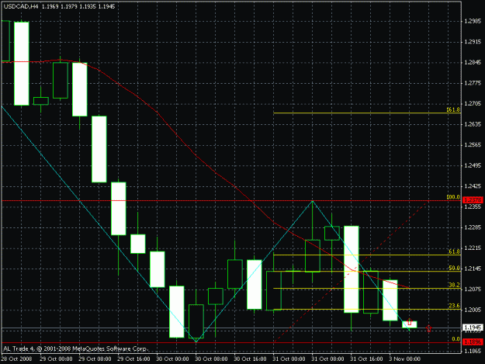Select the 0.0 Fibonacci level label
485x364 pixels.
pyautogui.click(x=456, y=339)
